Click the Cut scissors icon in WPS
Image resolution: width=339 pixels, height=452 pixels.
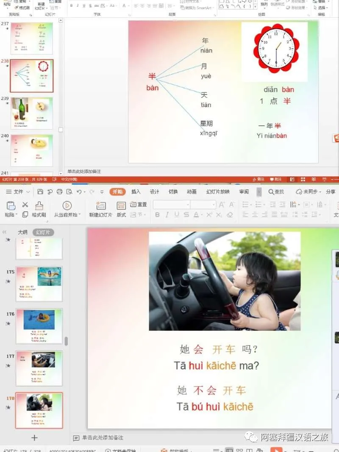(x=25, y=205)
